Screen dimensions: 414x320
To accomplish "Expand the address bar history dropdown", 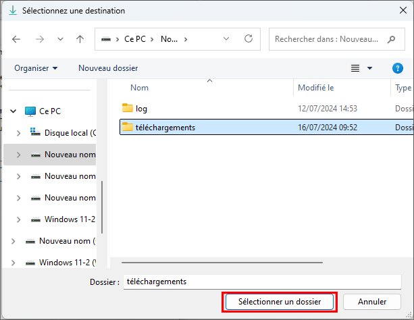I will point(228,39).
